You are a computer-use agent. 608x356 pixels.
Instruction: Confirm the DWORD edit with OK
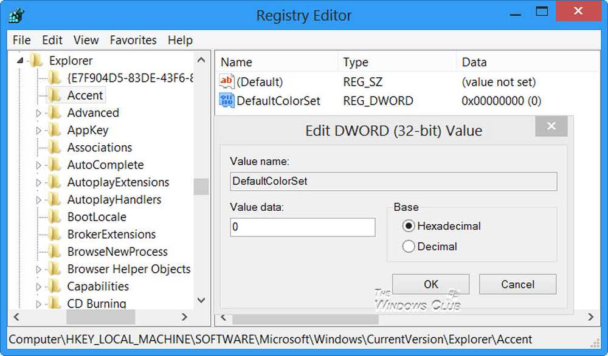coord(431,284)
